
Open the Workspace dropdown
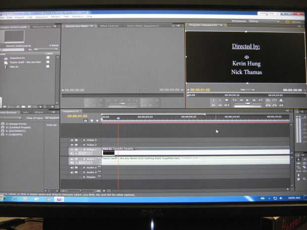[x=264, y=21]
